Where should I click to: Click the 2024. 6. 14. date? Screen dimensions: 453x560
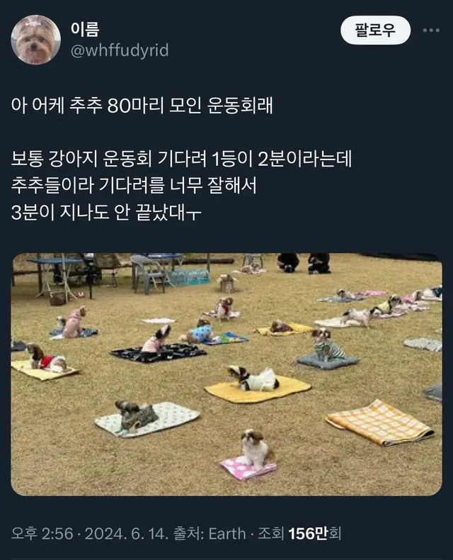(126, 534)
